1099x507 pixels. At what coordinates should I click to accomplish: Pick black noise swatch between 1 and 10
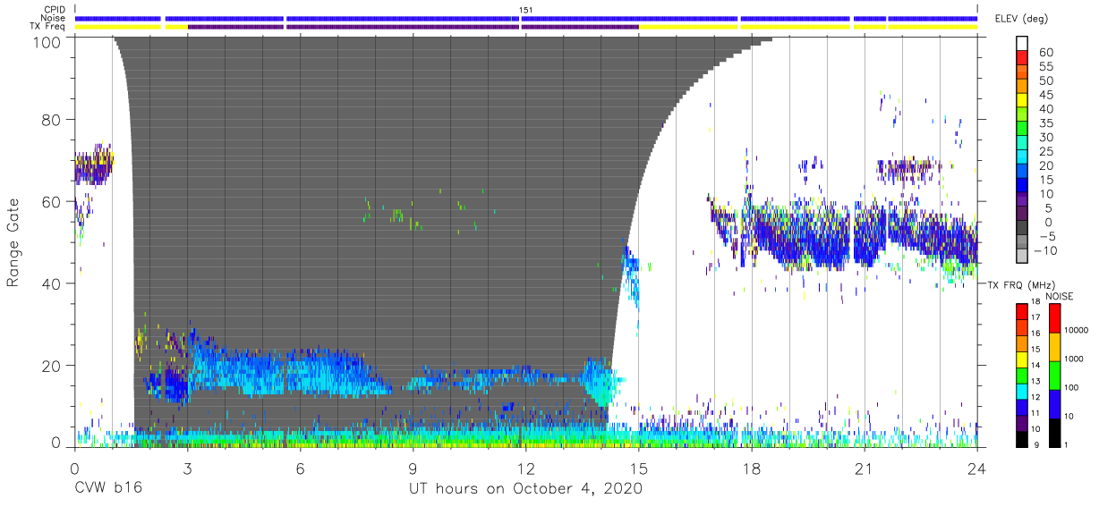coord(1054,433)
